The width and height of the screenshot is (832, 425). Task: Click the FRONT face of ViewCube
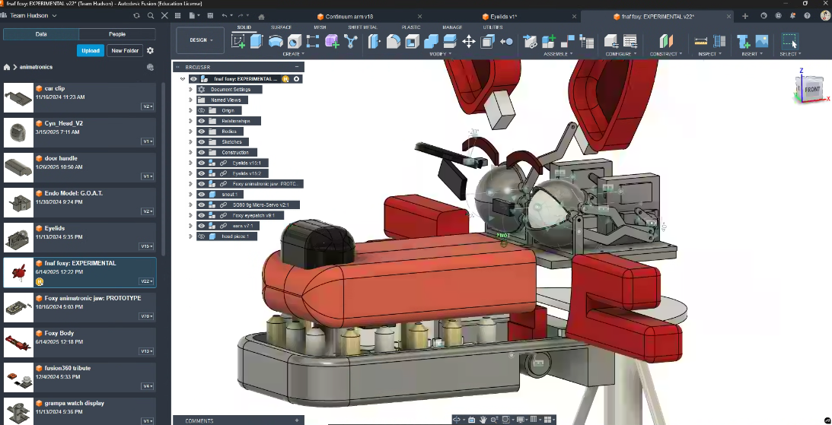click(812, 90)
